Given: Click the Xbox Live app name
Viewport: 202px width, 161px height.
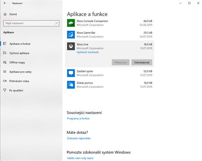Looking at the screenshot, I should 83,44.
